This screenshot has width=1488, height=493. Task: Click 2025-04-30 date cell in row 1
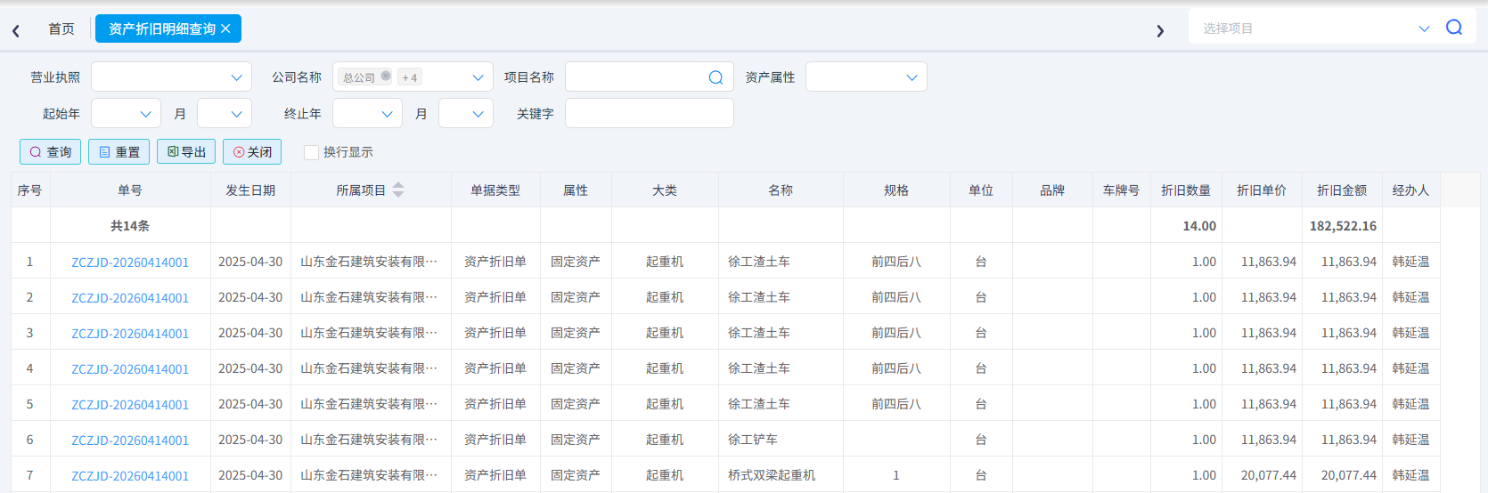click(250, 262)
